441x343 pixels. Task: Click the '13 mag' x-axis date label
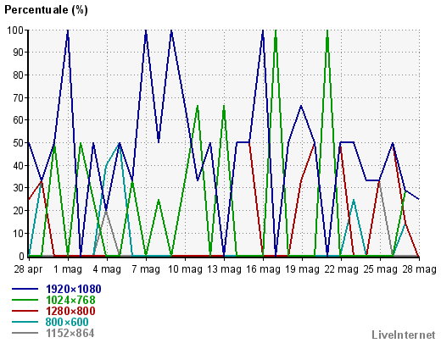coord(224,269)
